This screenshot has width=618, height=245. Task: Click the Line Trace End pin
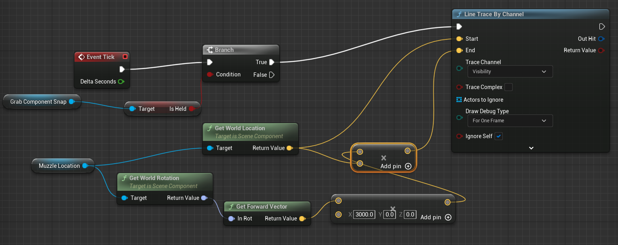[x=459, y=50]
